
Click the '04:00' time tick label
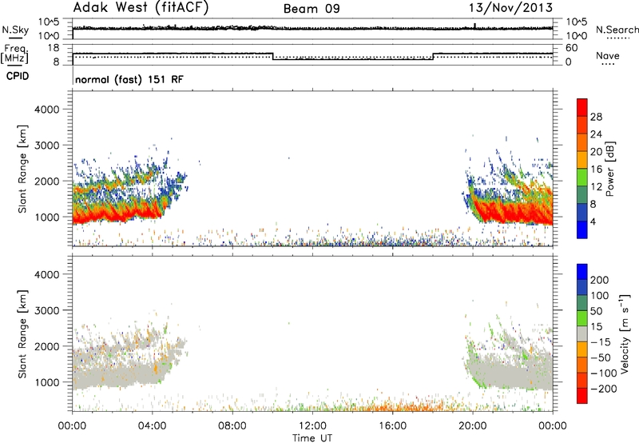click(153, 426)
